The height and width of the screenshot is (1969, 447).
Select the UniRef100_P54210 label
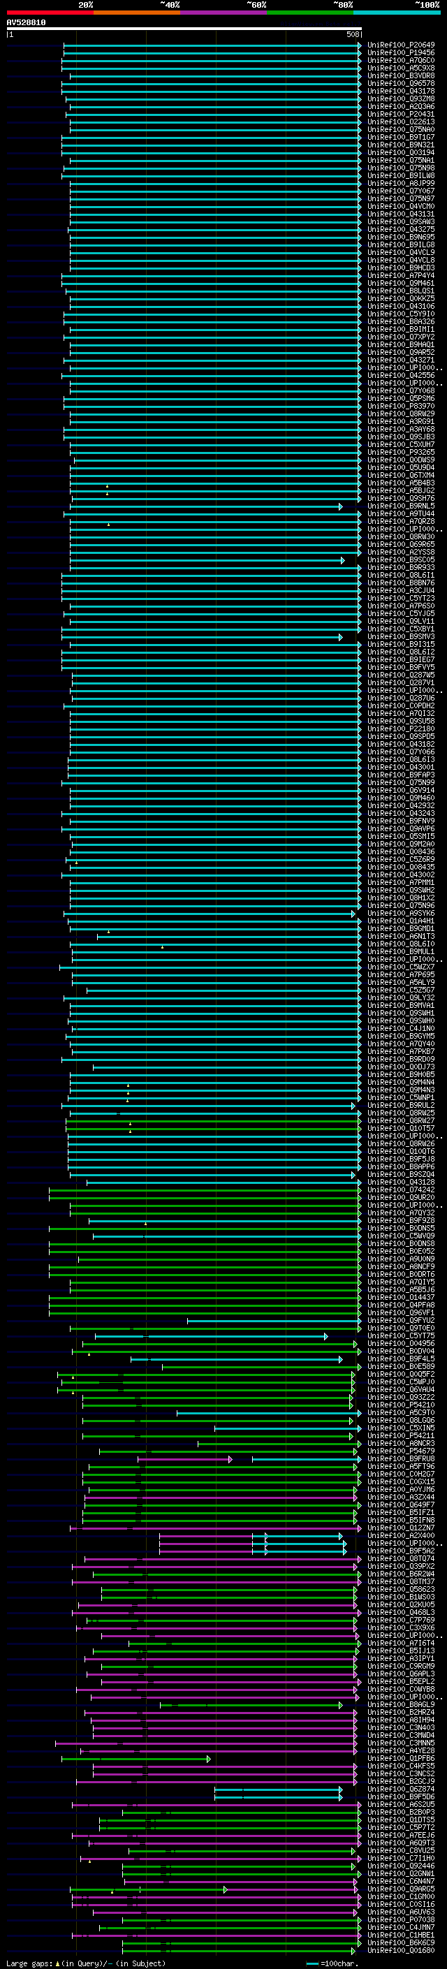pos(401,1405)
